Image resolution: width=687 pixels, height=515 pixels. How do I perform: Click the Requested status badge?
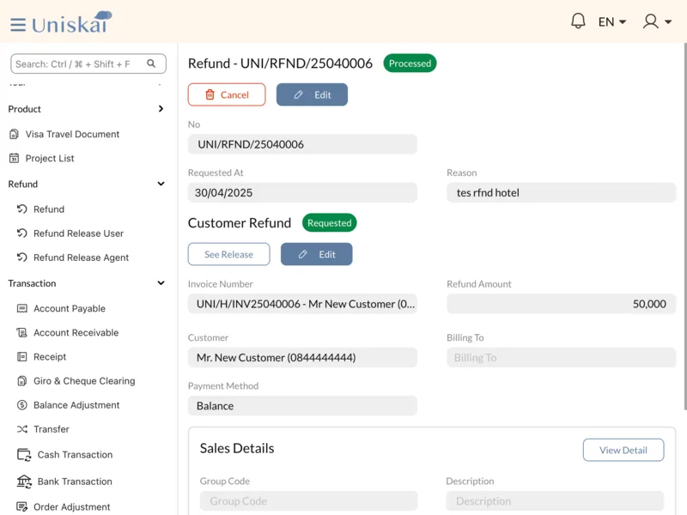pyautogui.click(x=330, y=223)
